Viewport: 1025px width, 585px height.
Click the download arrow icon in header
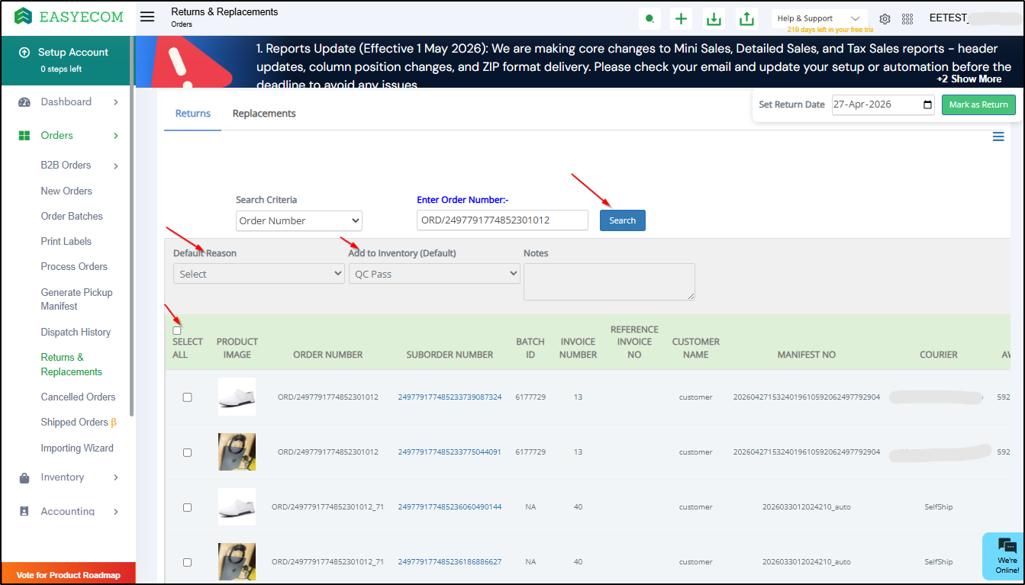click(714, 19)
